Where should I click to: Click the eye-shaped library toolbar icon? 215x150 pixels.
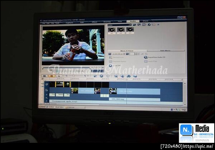point(149,24)
